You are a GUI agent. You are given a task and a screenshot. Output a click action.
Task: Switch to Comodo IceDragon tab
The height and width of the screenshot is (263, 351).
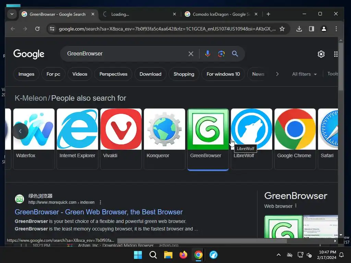[x=221, y=14]
